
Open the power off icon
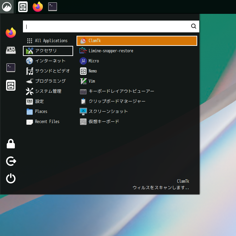(x=11, y=178)
